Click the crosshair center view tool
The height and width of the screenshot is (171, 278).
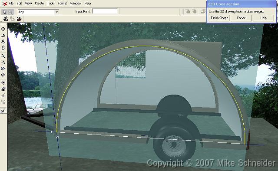click(3, 75)
